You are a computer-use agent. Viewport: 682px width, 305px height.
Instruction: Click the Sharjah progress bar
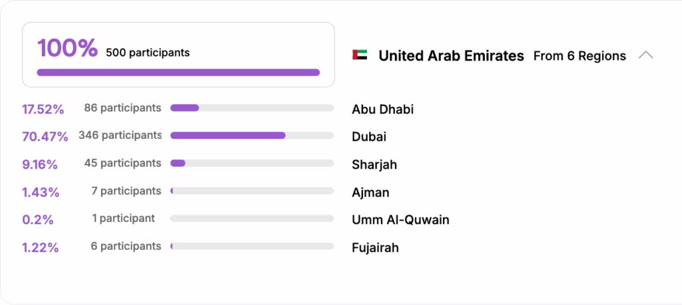tap(252, 163)
